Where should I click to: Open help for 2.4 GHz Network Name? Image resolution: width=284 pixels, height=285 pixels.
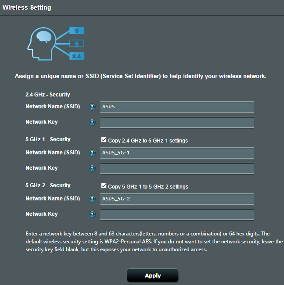92,107
